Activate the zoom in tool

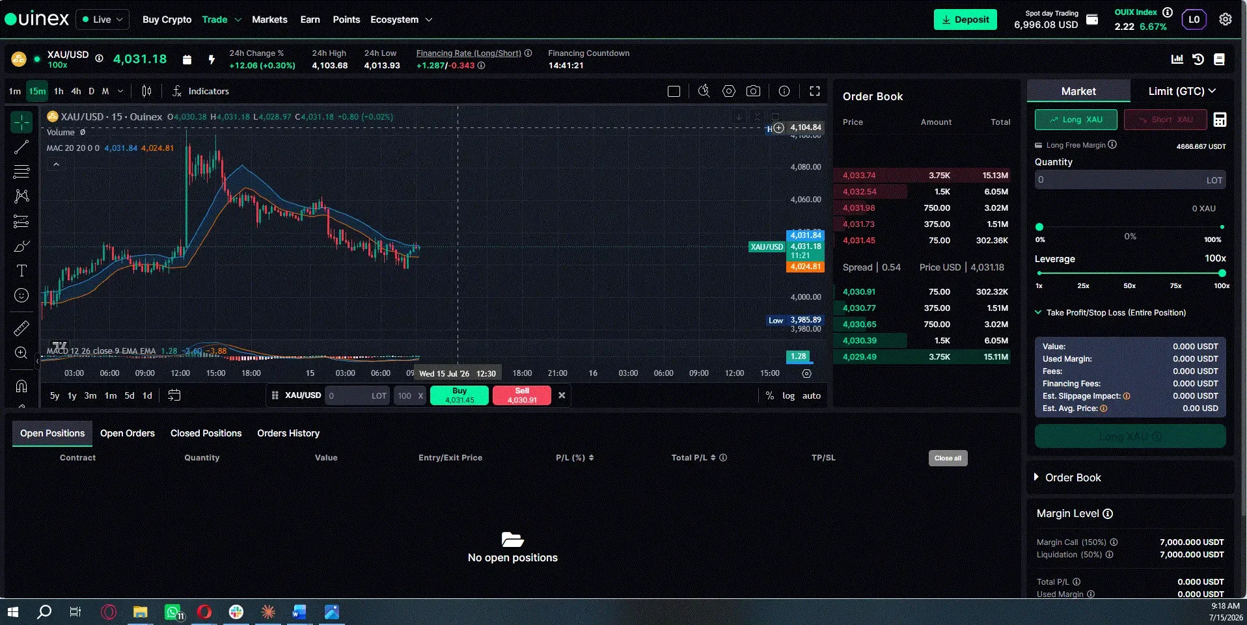pyautogui.click(x=21, y=353)
